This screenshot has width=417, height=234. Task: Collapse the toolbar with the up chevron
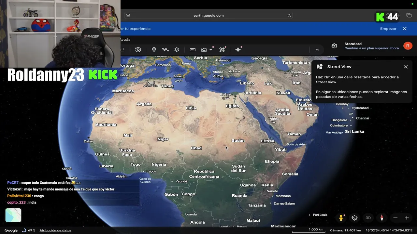point(317,50)
